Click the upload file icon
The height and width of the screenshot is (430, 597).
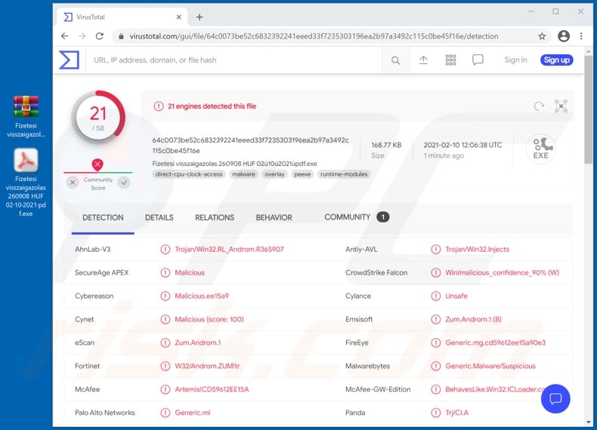click(x=423, y=60)
